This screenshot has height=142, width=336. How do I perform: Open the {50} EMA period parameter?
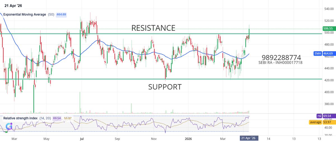(x=51, y=14)
